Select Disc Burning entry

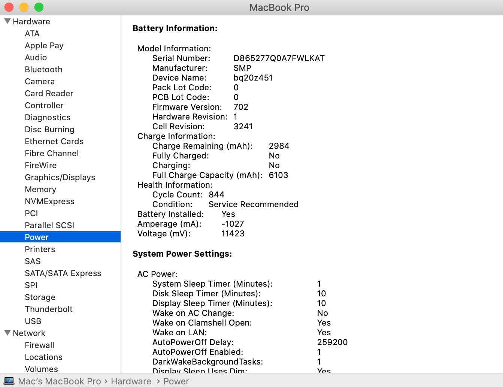(x=49, y=129)
